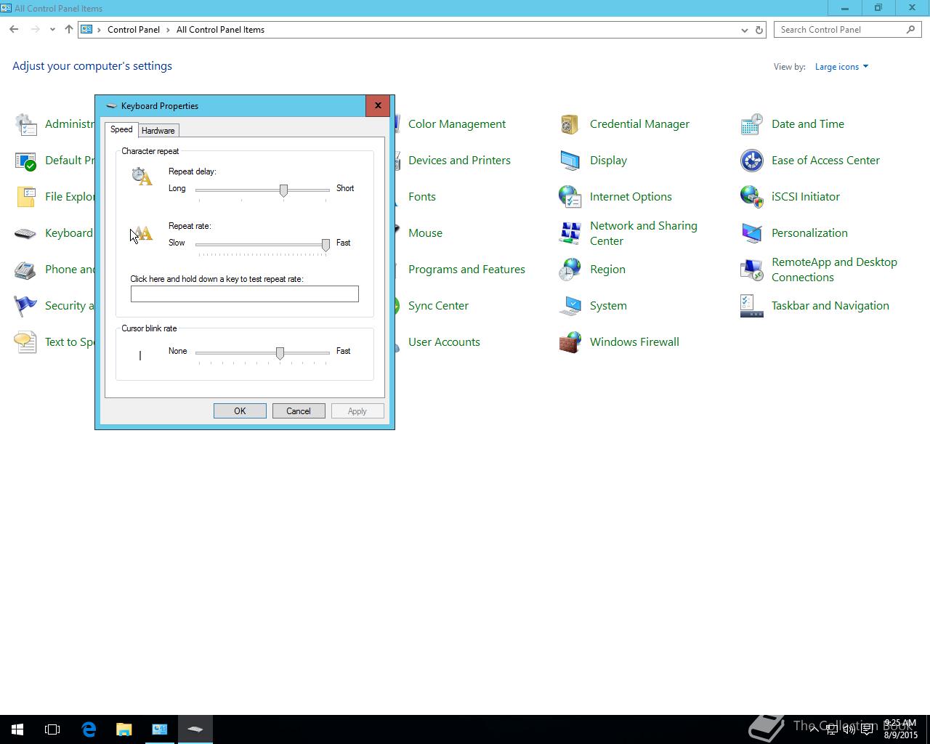This screenshot has height=744, width=930.
Task: Switch to the Hardware tab
Action: click(158, 131)
